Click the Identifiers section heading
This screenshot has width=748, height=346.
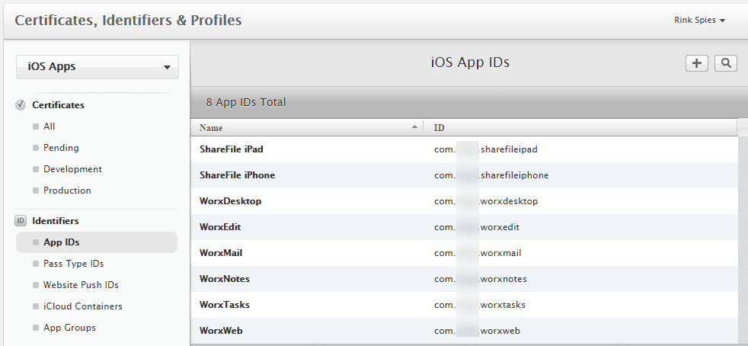56,221
